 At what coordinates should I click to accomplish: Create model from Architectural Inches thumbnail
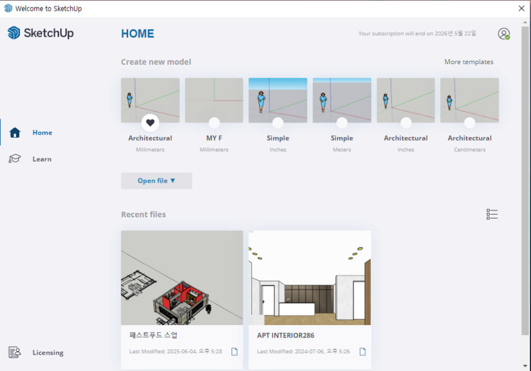(x=406, y=100)
